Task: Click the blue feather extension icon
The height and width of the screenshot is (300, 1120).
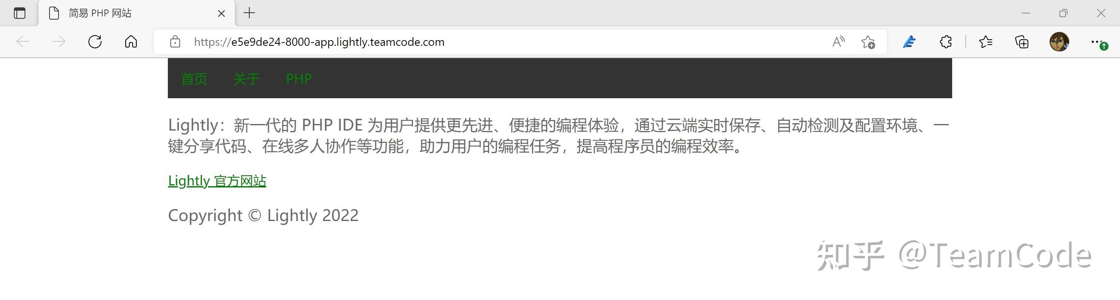Action: [x=909, y=42]
